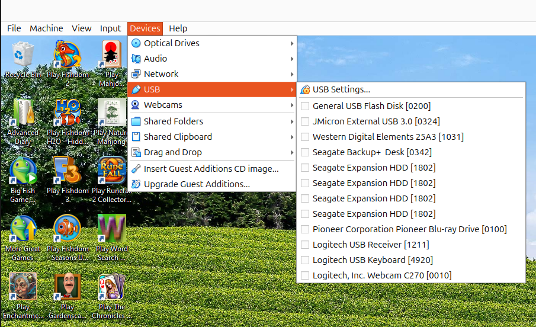
Task: Open USB Settings... entry
Action: 411,89
